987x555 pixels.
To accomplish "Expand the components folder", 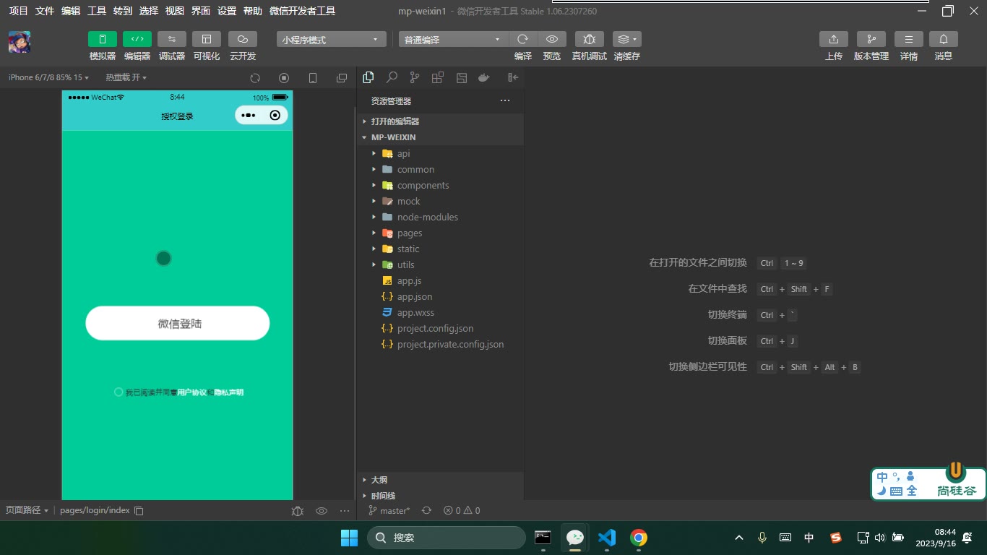I will pyautogui.click(x=441, y=185).
